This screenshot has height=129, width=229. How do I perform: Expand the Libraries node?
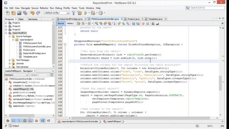[10, 63]
